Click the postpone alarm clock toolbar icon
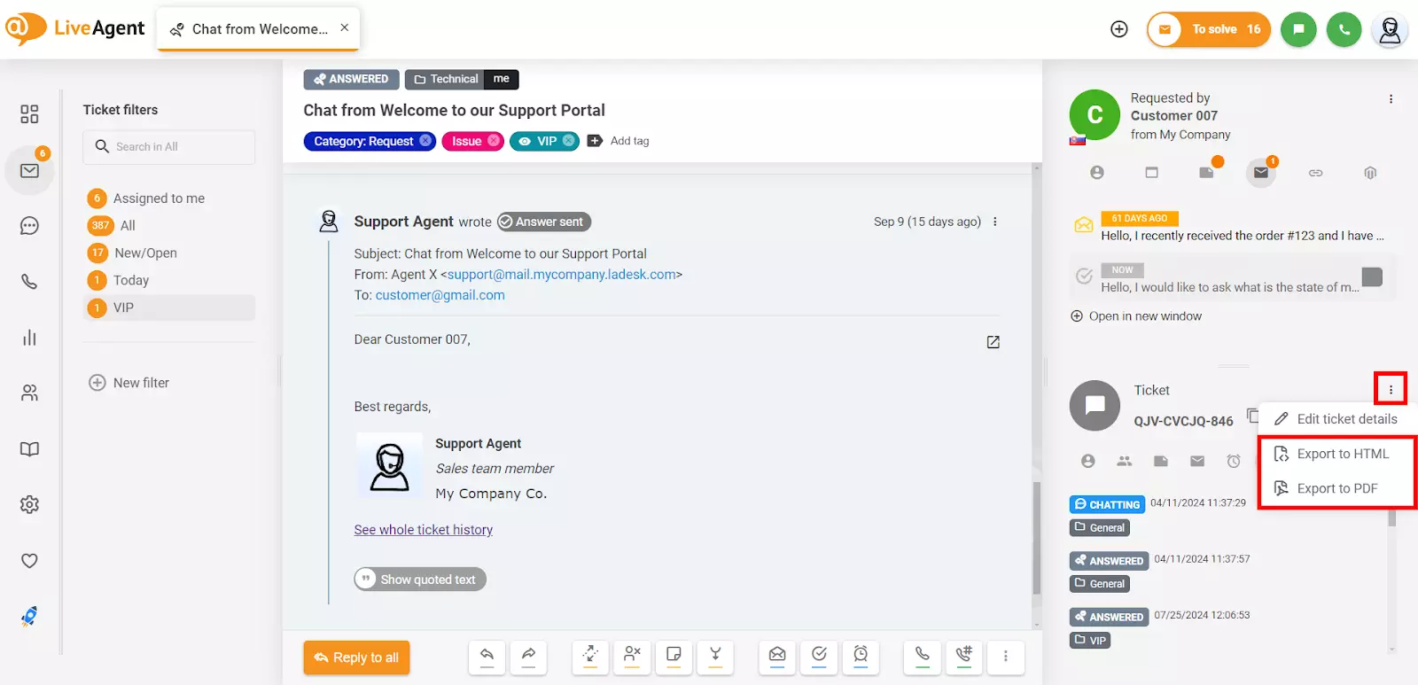The width and height of the screenshot is (1418, 685). pyautogui.click(x=861, y=657)
